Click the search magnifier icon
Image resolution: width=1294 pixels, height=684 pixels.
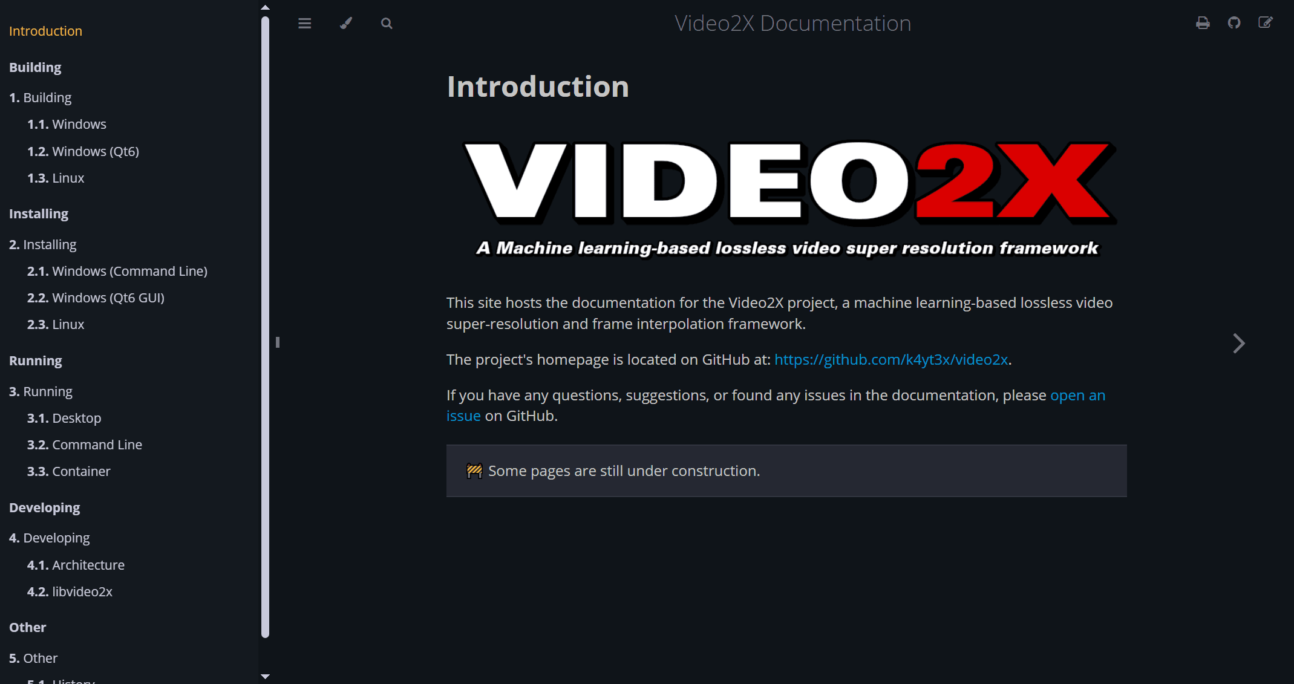coord(387,24)
